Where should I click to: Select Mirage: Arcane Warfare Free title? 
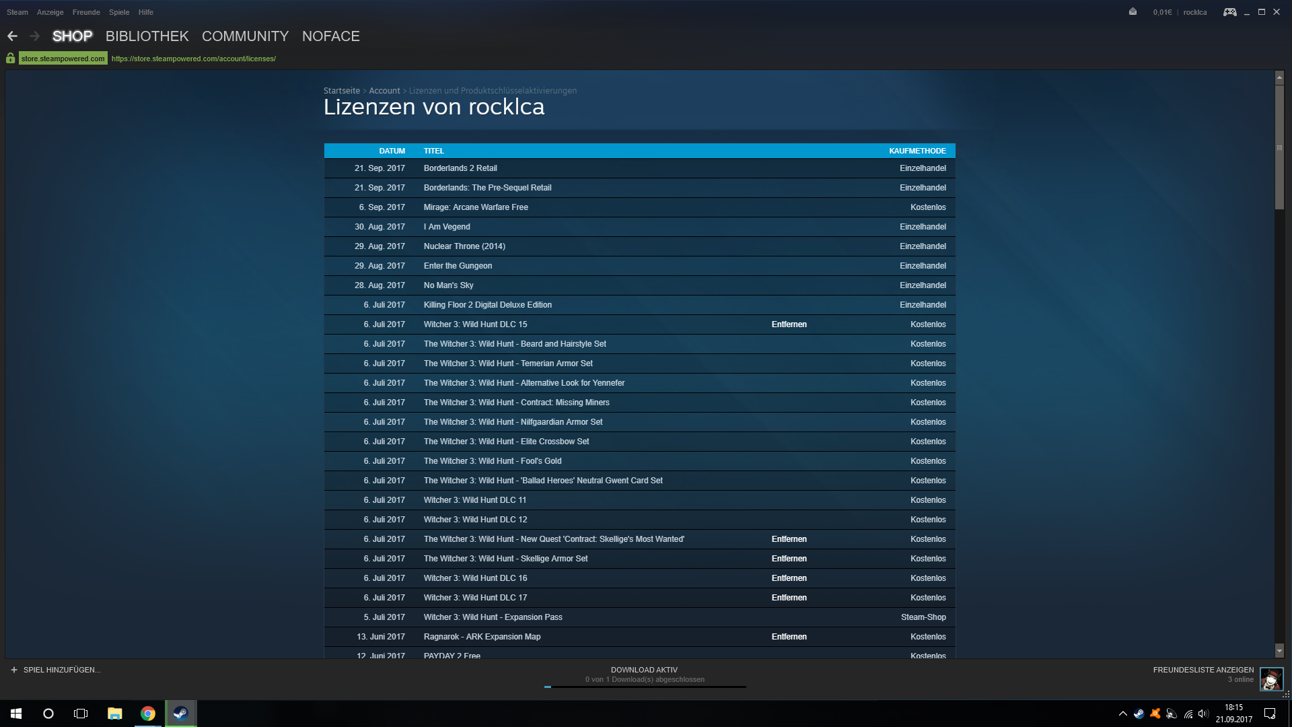[476, 207]
